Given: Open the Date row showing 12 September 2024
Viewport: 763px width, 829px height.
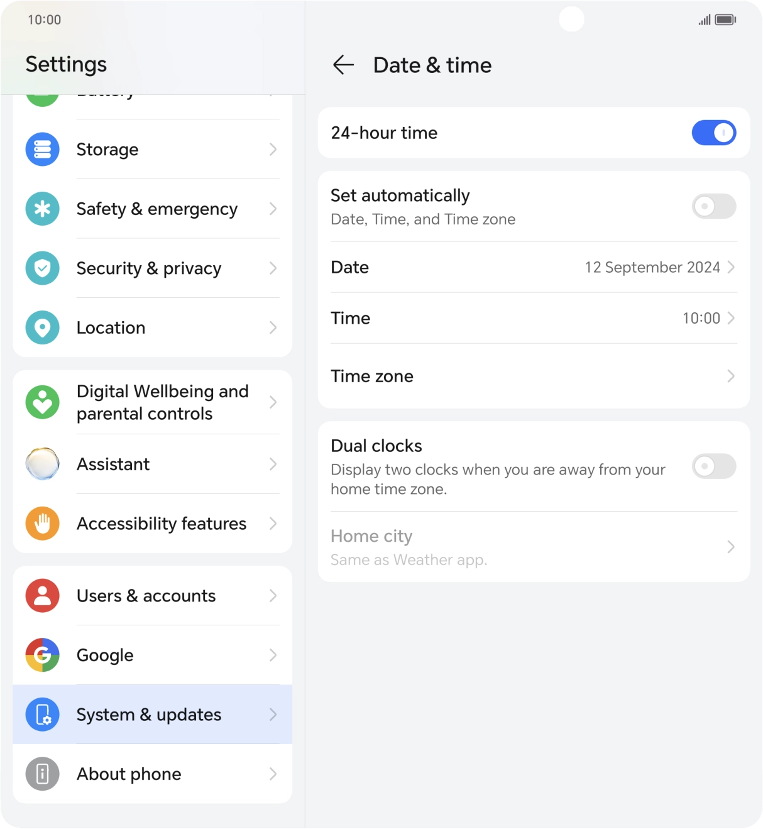Looking at the screenshot, I should [x=534, y=267].
